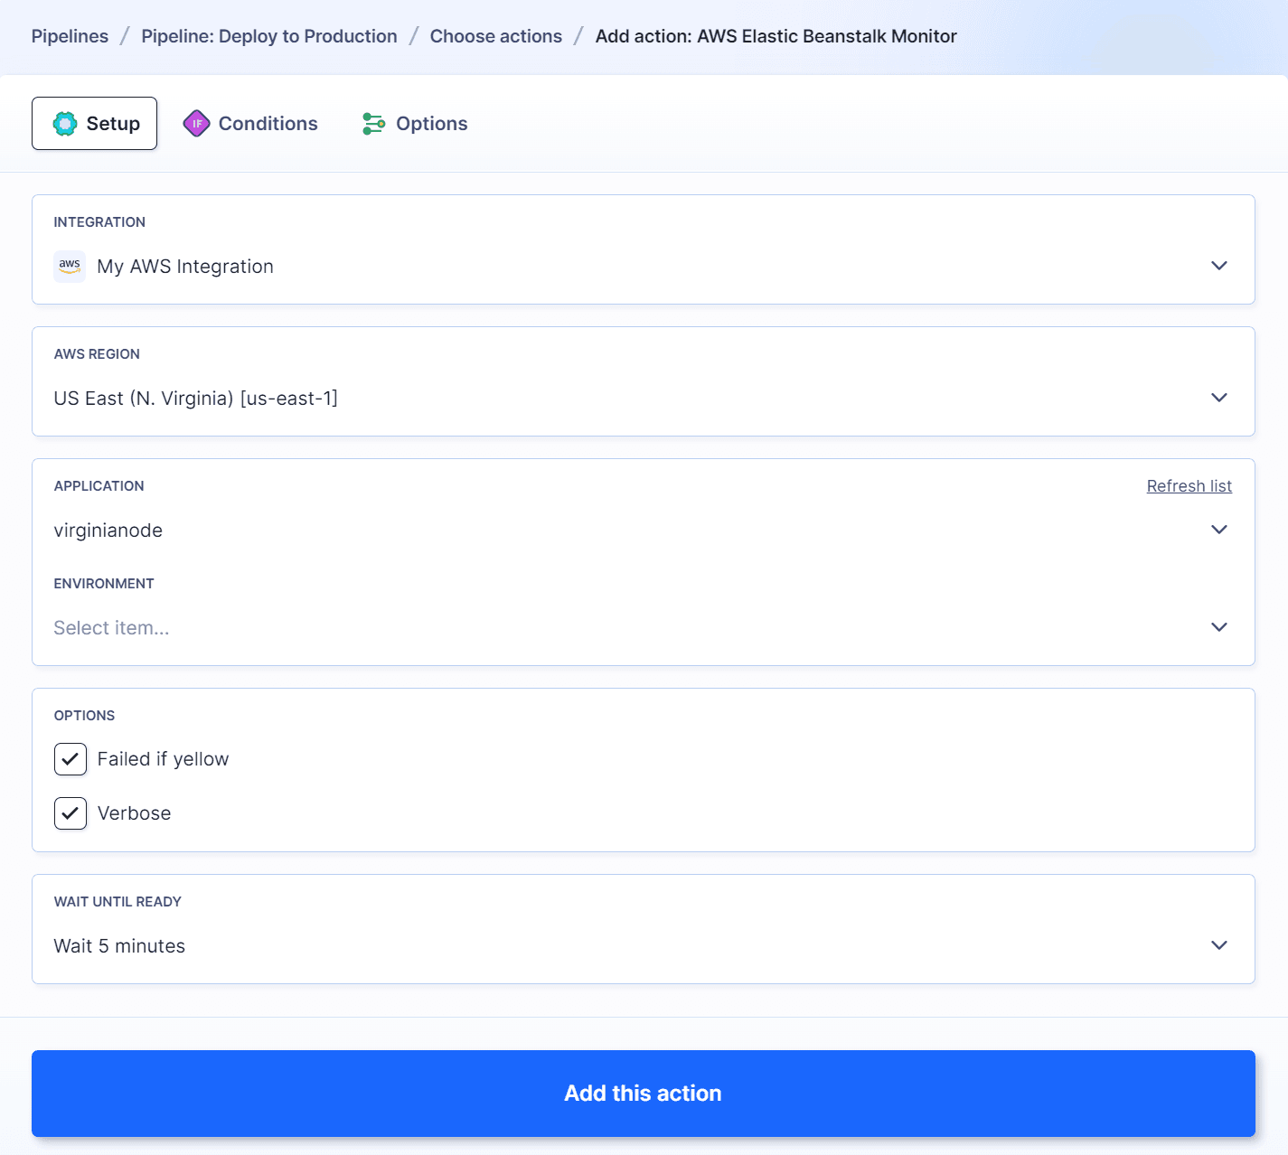Viewport: 1288px width, 1155px height.
Task: Switch to the Options tab
Action: pos(431,123)
